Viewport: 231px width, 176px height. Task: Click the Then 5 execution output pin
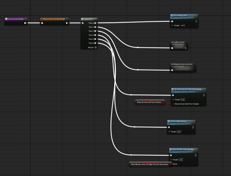click(x=96, y=43)
